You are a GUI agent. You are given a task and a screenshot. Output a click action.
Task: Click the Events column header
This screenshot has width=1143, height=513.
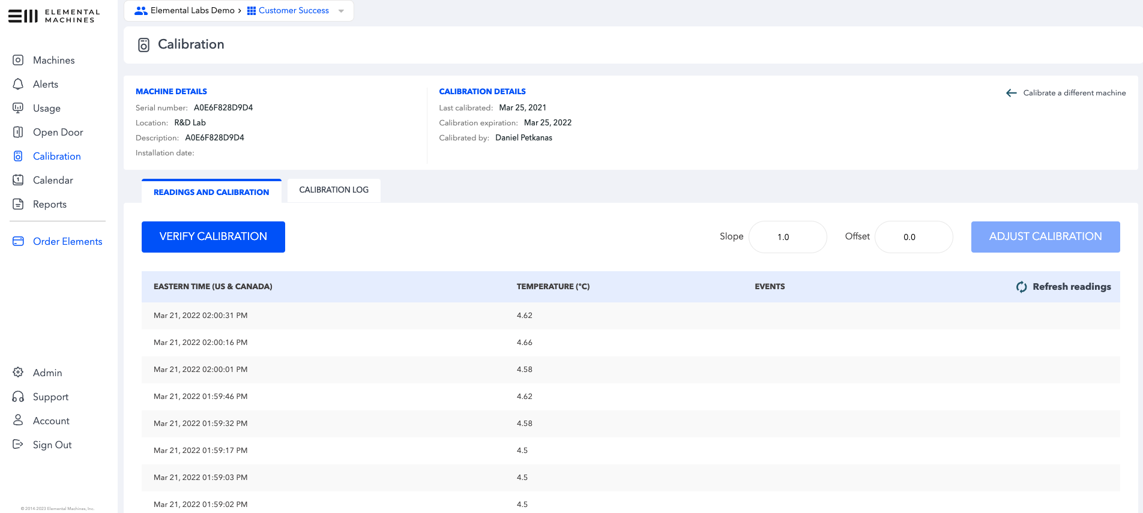(x=770, y=287)
